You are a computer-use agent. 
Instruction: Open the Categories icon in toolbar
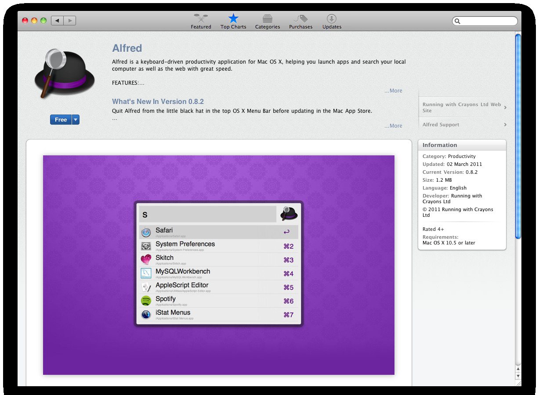click(x=268, y=19)
